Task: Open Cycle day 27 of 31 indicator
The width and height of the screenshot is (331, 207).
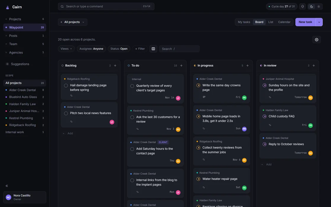Action: click(282, 7)
